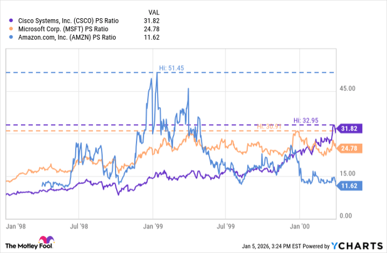Click the 15.00 y-axis label
The height and width of the screenshot is (253, 387).
(x=348, y=174)
